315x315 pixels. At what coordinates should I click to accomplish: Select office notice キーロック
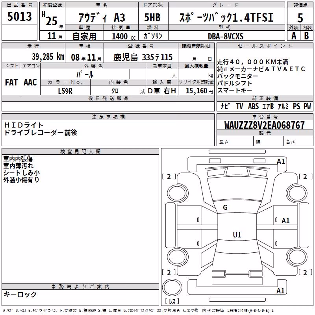[x=20, y=294]
